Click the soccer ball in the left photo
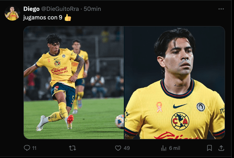Image resolution: width=234 pixels, height=158 pixels. (119, 121)
